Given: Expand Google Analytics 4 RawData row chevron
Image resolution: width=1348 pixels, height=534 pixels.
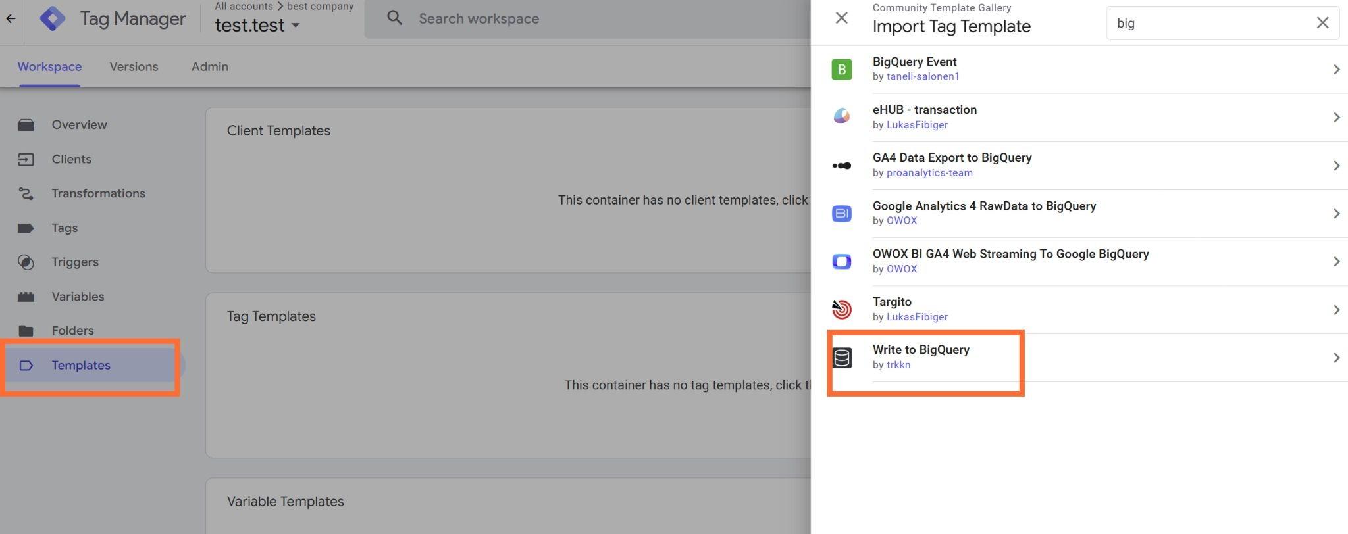Looking at the screenshot, I should pos(1336,214).
